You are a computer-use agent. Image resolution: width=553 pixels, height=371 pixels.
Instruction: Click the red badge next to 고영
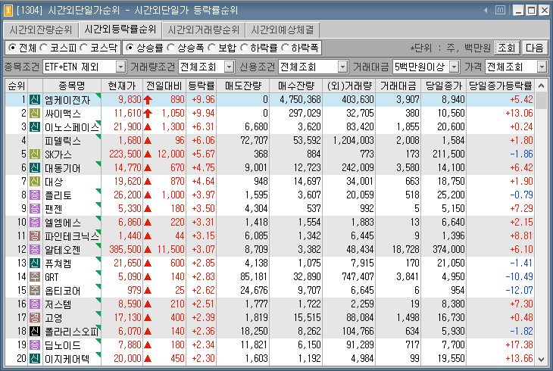click(35, 318)
